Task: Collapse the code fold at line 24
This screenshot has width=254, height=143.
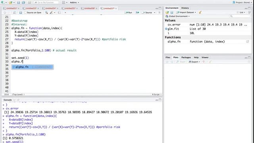Action: point(10,28)
